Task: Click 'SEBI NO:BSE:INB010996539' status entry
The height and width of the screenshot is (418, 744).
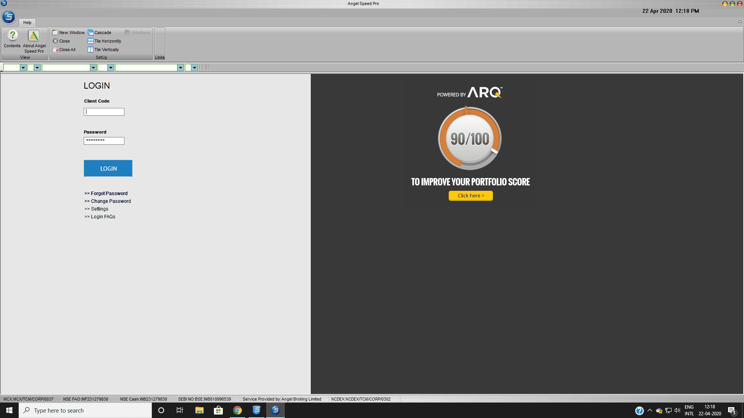Action: coord(205,399)
